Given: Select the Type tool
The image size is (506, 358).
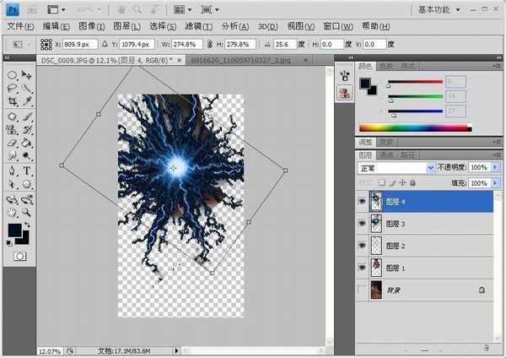Looking at the screenshot, I should click(27, 171).
